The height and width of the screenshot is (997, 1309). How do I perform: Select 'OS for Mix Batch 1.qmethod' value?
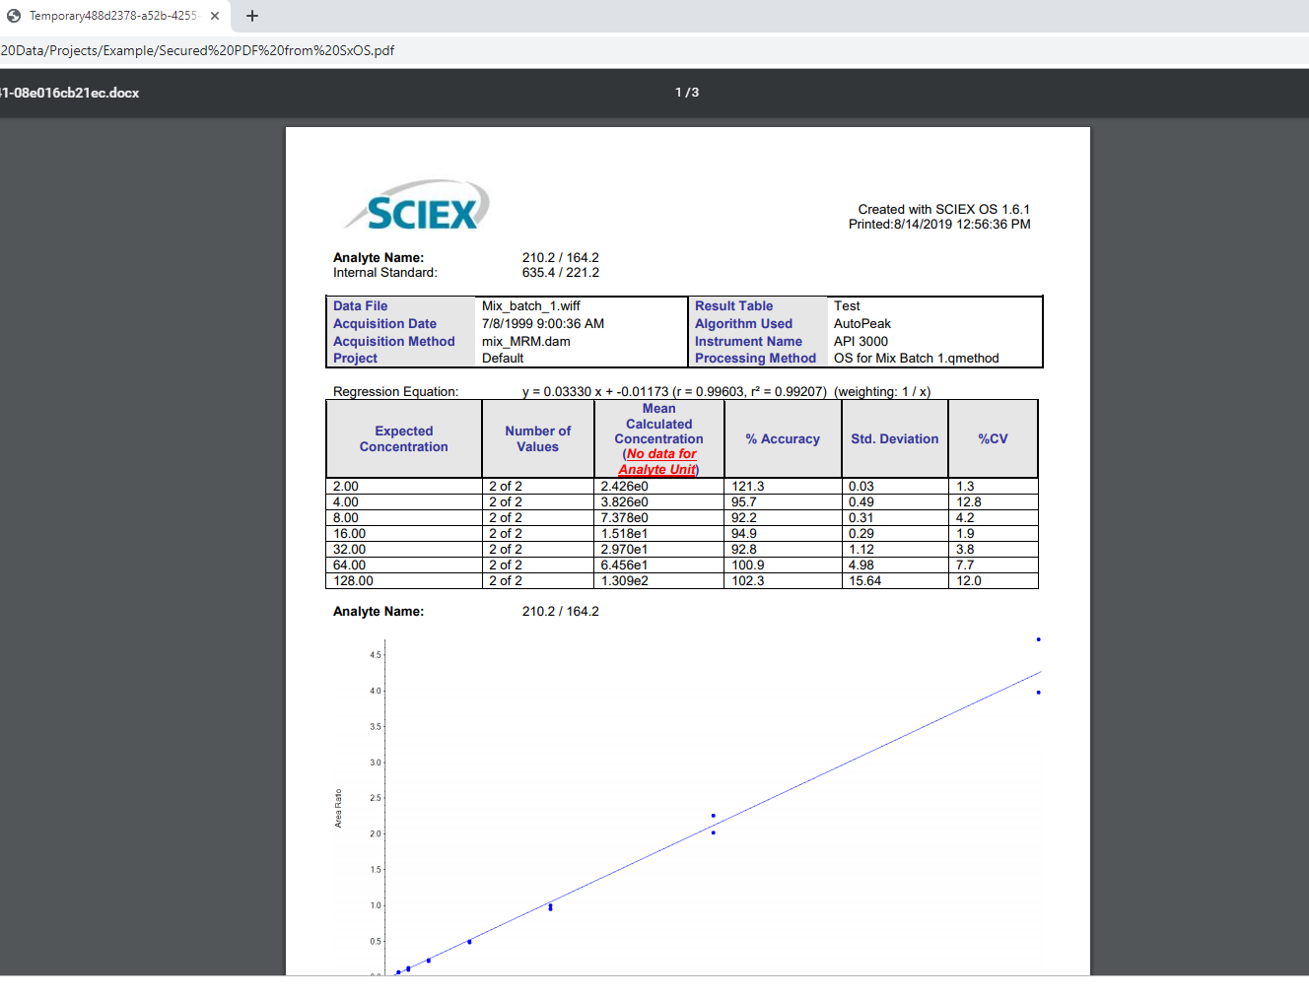click(x=917, y=358)
